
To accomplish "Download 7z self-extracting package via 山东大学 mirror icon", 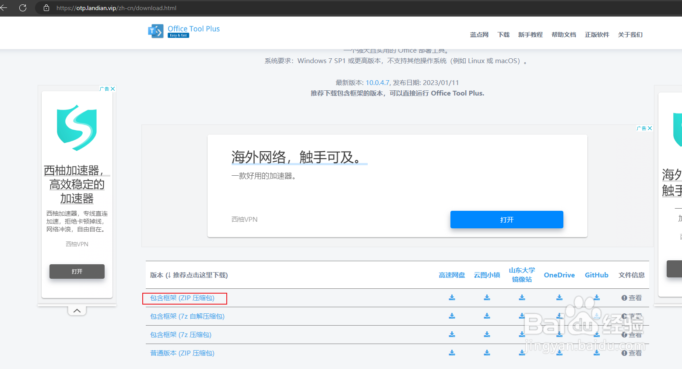I will coord(522,316).
